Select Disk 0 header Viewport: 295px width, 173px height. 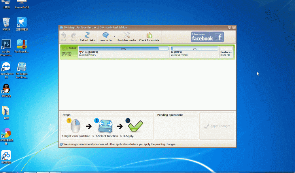point(69,52)
